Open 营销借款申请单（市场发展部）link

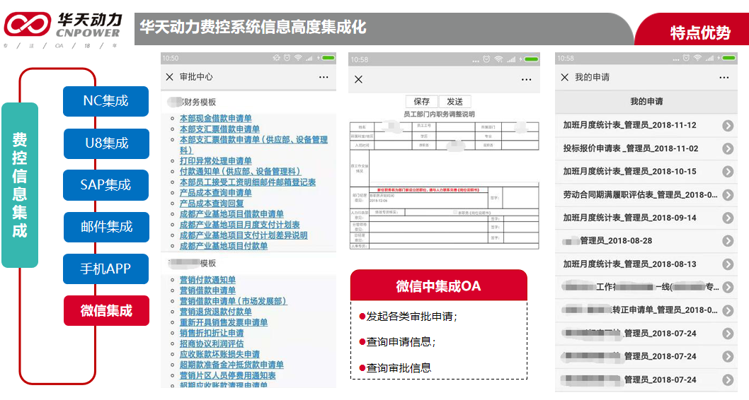coord(234,301)
